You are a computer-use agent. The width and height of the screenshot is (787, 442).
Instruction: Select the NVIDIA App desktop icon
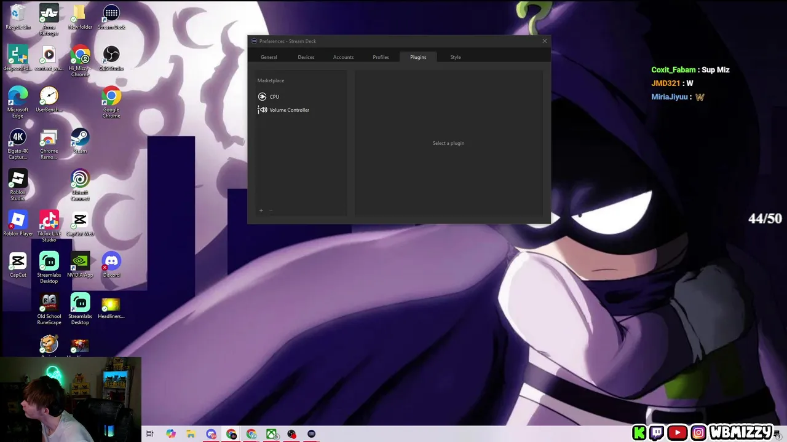80,265
